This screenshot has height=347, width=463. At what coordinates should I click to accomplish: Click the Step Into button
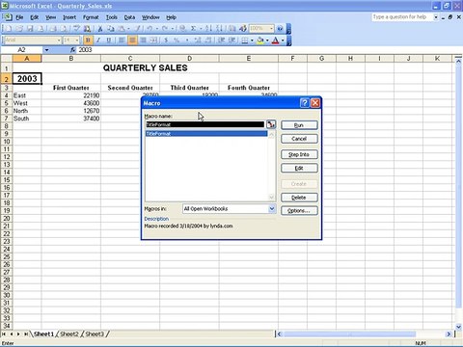coord(299,154)
